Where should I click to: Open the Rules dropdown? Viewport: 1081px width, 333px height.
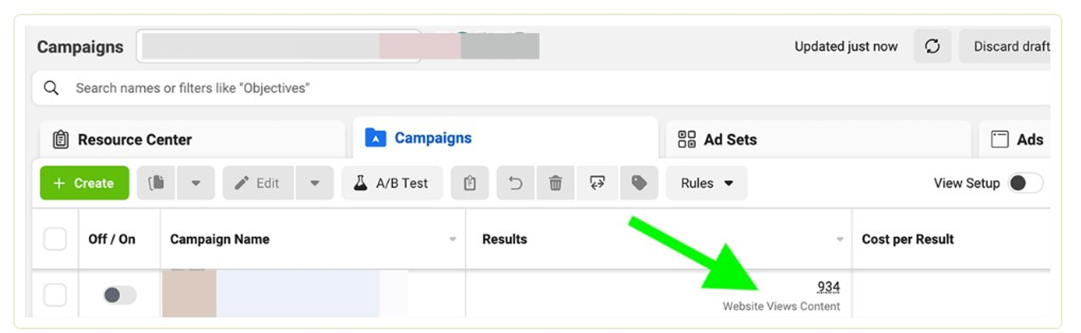click(x=707, y=183)
